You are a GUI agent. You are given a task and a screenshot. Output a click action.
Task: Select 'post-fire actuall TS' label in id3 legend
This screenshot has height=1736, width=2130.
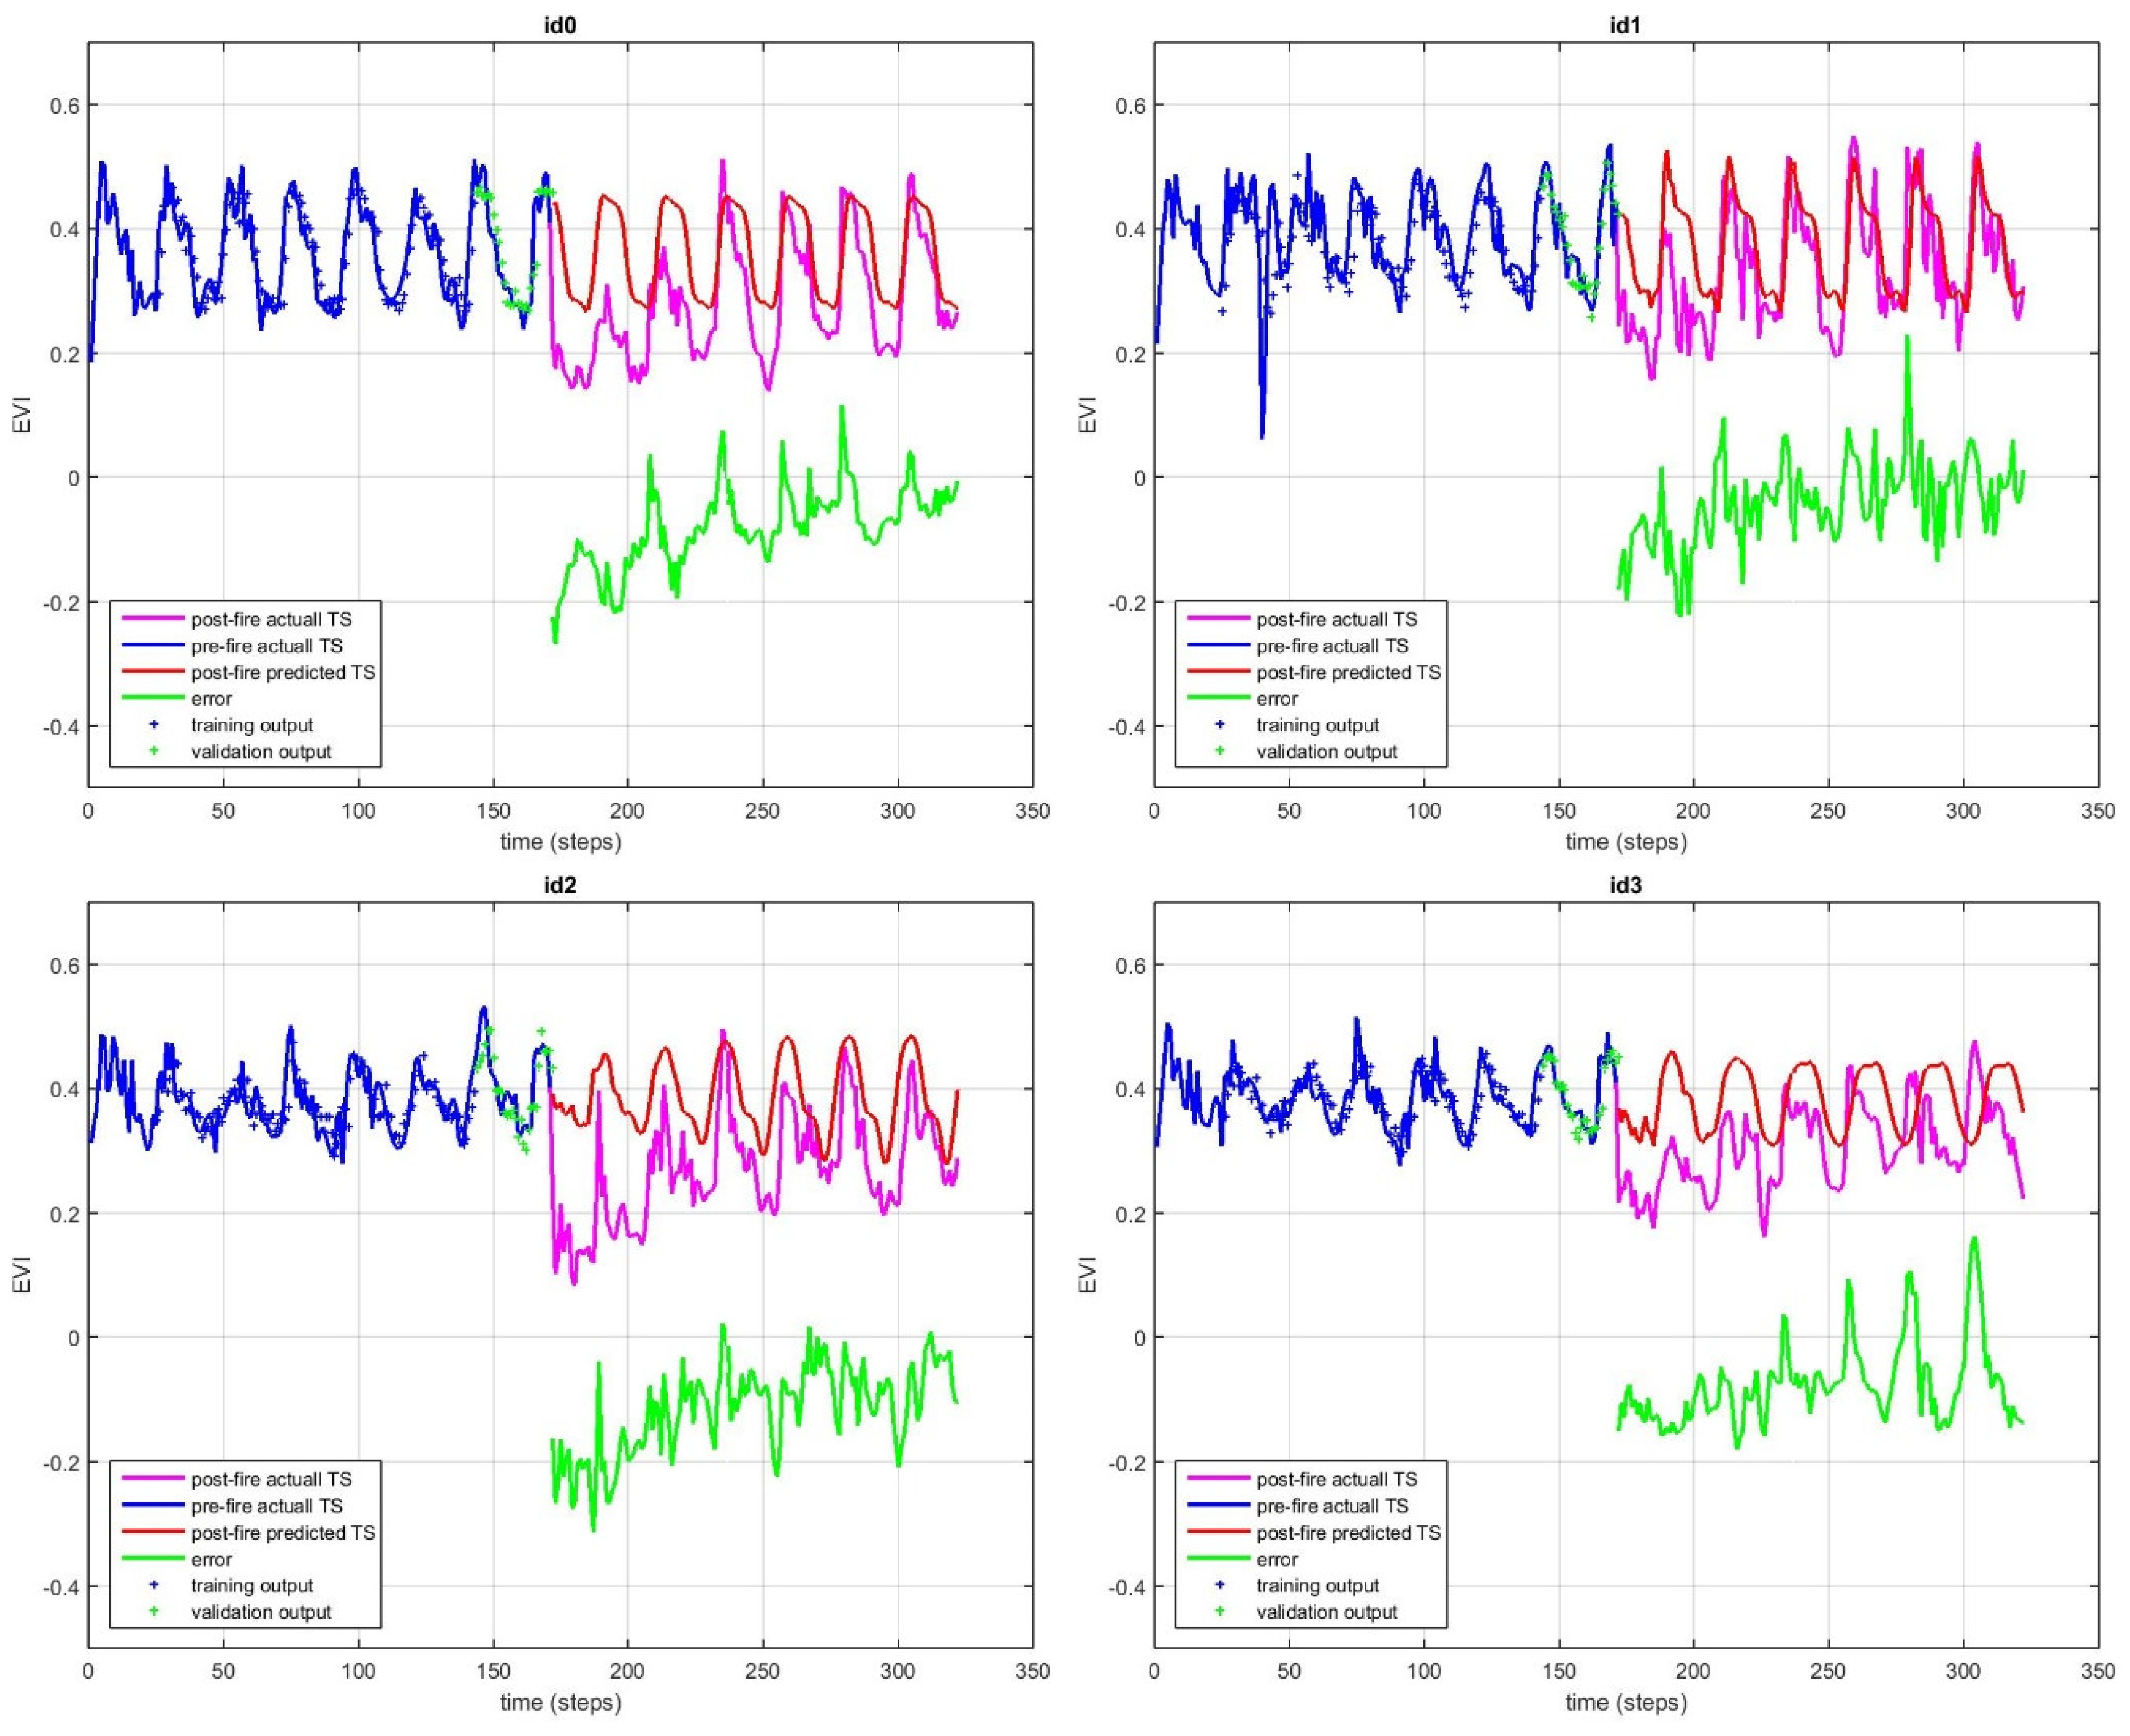click(x=1337, y=1479)
